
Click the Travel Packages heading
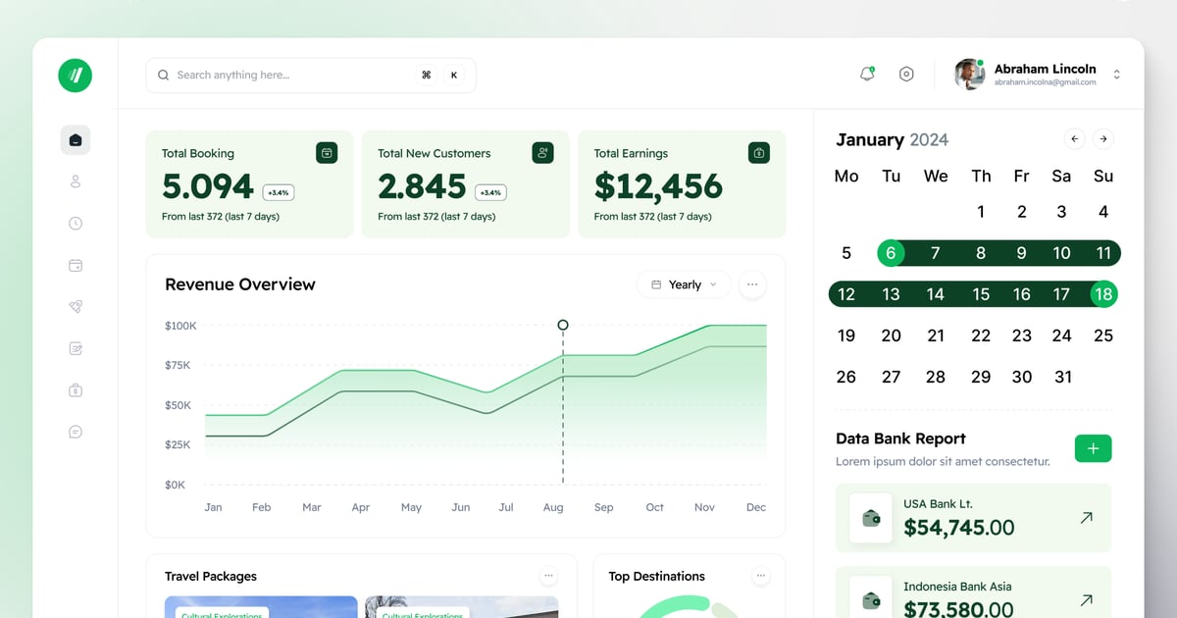coord(211,576)
